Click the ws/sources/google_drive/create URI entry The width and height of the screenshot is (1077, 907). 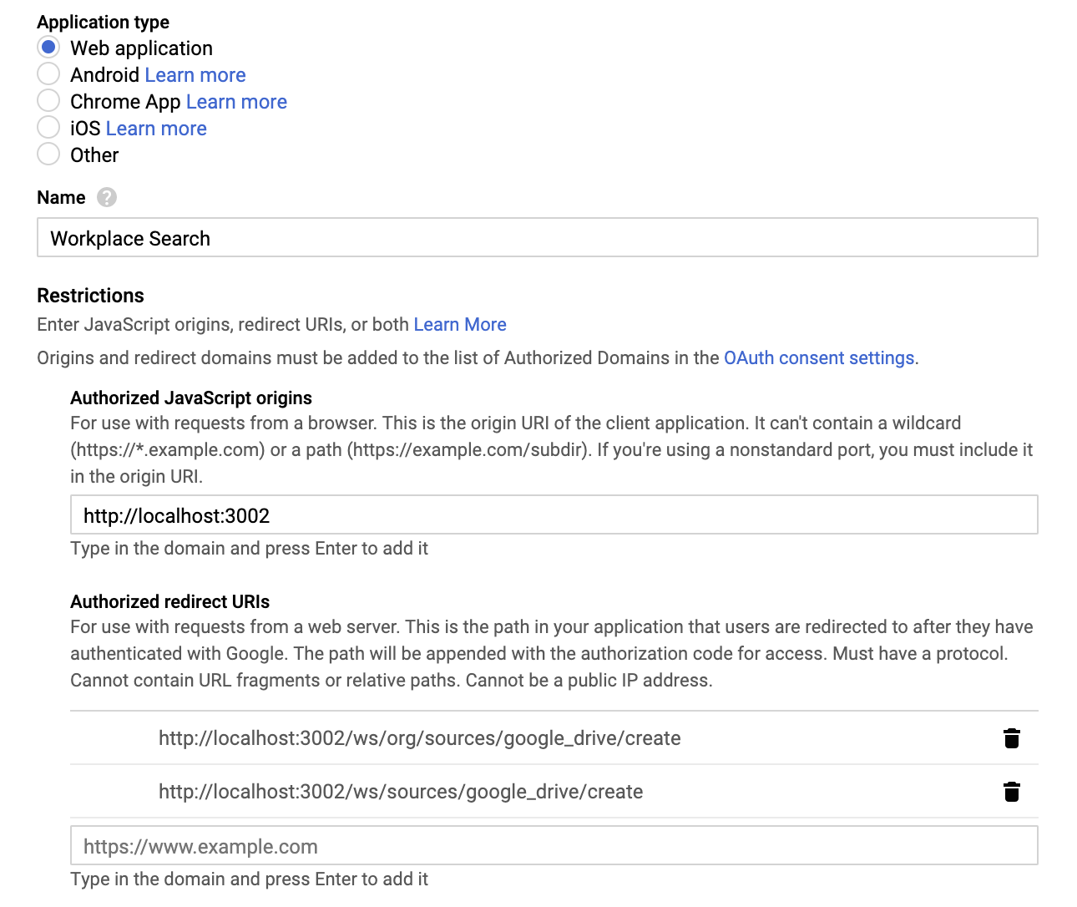point(401,792)
